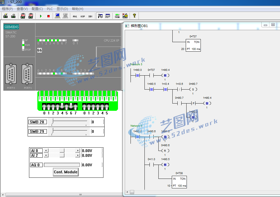Click the greyed-out computer toolbar icon
The height and width of the screenshot is (197, 280).
coord(65,16)
